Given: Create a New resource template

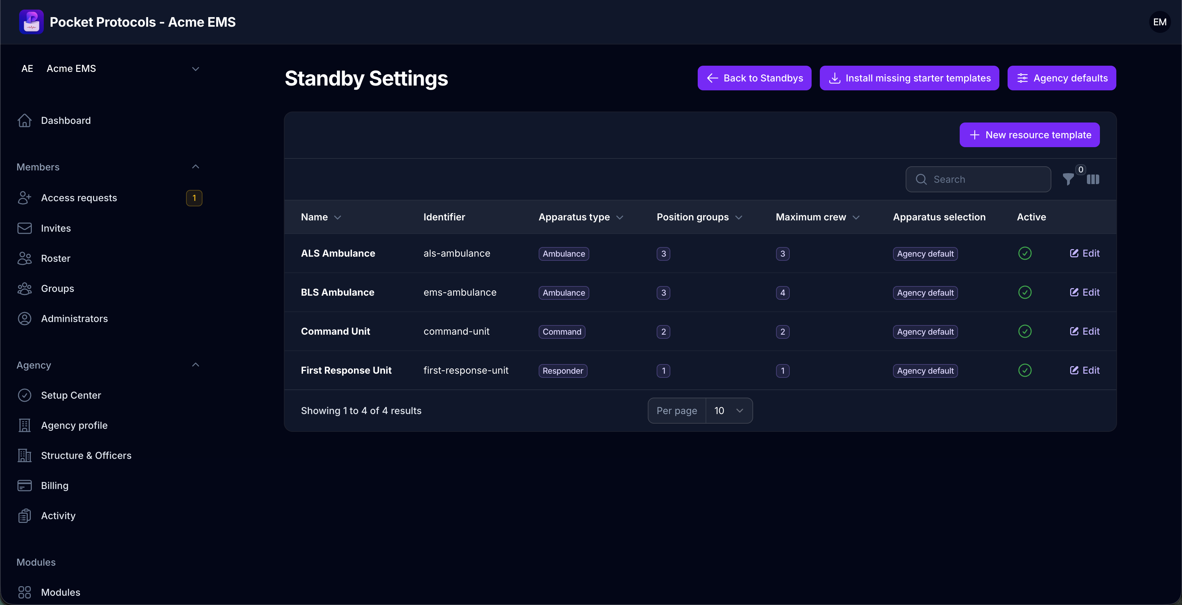Looking at the screenshot, I should [x=1029, y=135].
